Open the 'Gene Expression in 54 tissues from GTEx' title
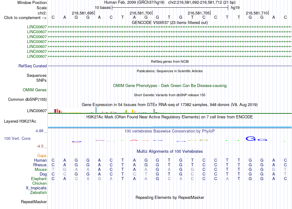292x209 pixels. 170,105
